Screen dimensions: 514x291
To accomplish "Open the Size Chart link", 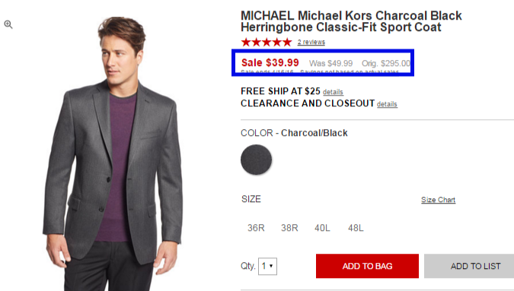I will coord(439,200).
